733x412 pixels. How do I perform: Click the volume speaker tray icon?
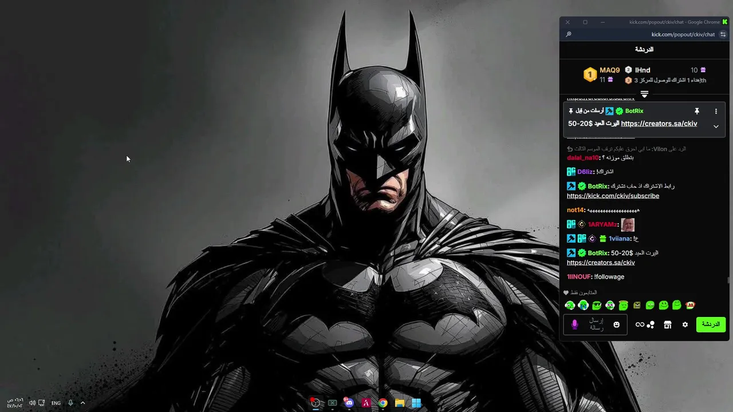(32, 403)
